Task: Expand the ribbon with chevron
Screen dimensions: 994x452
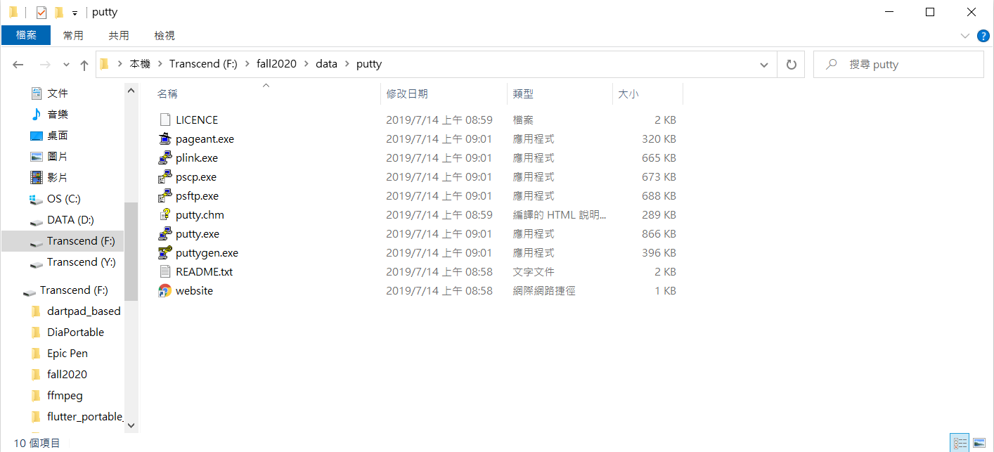Action: tap(964, 35)
